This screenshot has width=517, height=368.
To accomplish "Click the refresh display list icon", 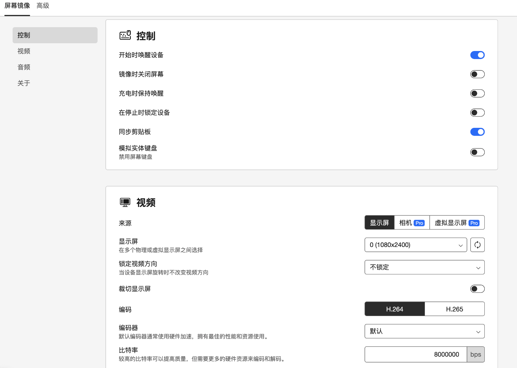I will tap(477, 245).
